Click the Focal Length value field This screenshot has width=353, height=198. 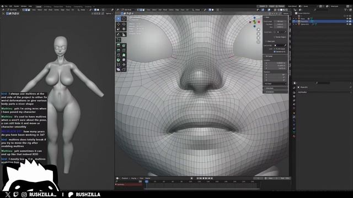tap(280, 21)
